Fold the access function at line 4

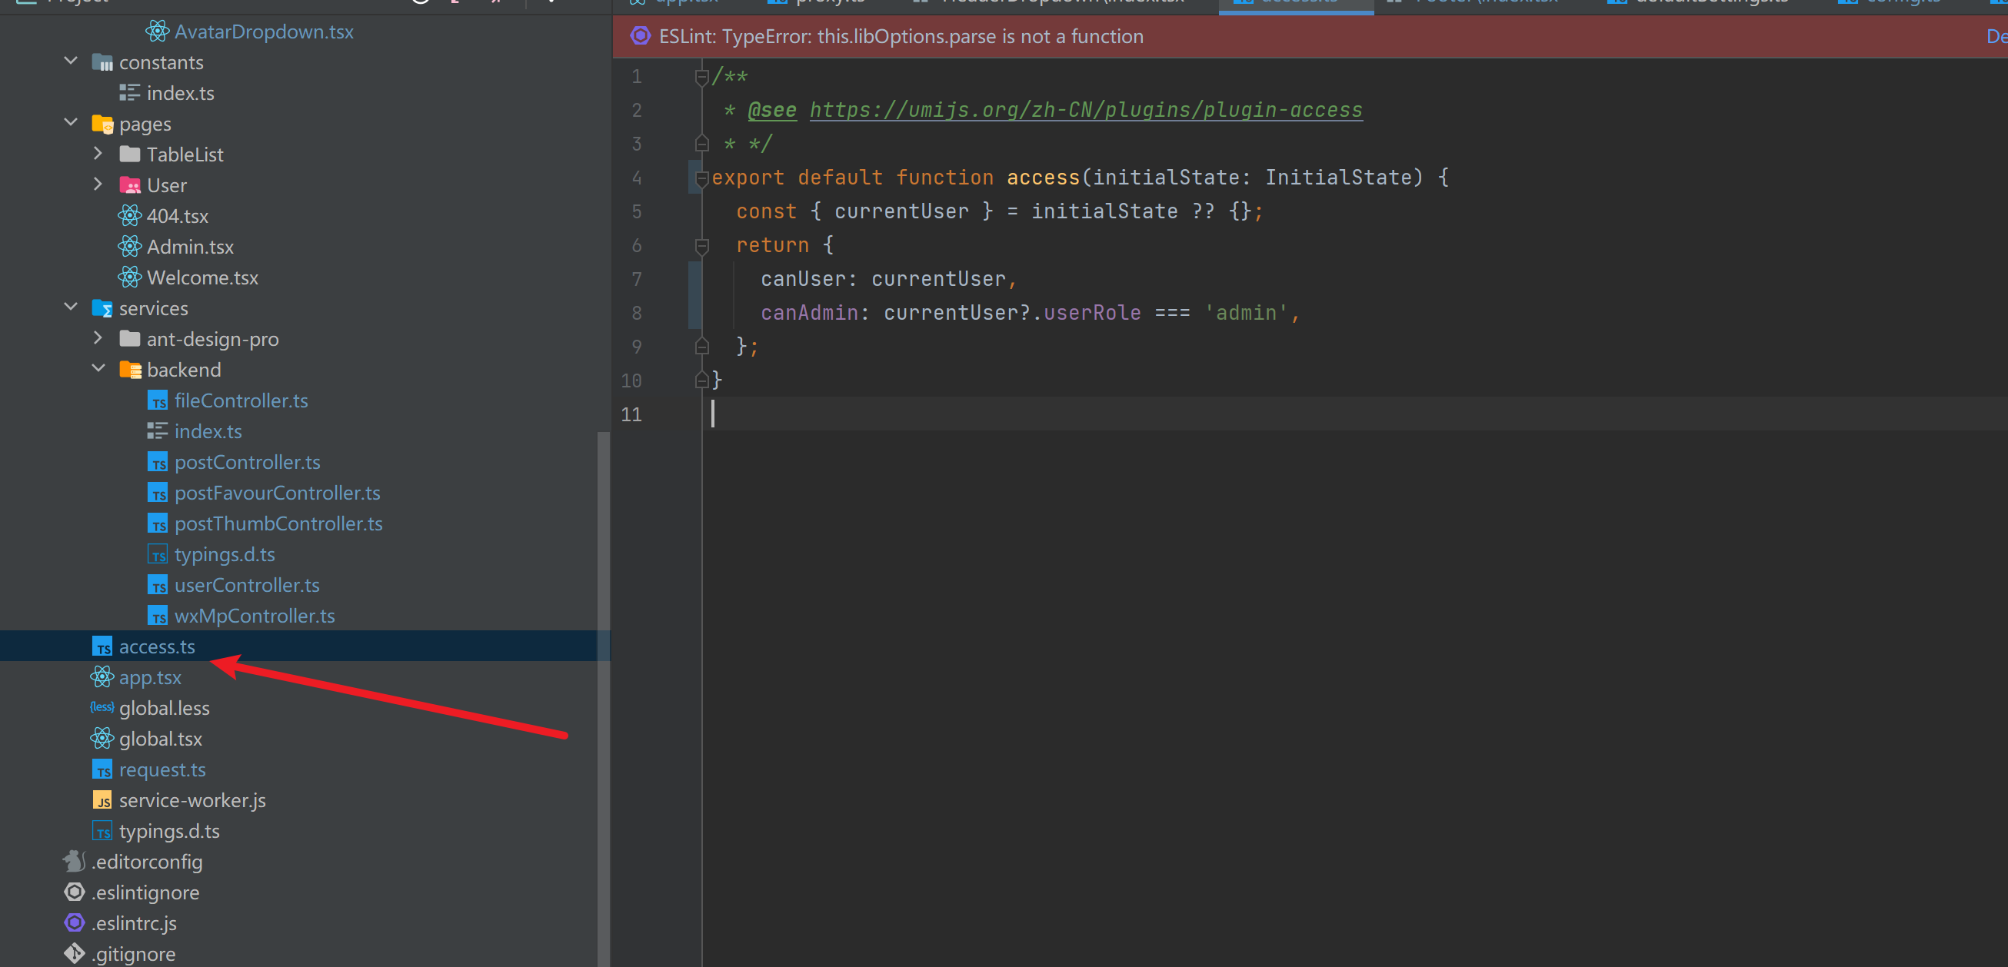pyautogui.click(x=701, y=178)
